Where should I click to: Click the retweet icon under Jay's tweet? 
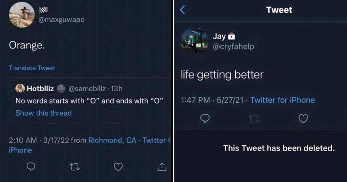(x=254, y=119)
